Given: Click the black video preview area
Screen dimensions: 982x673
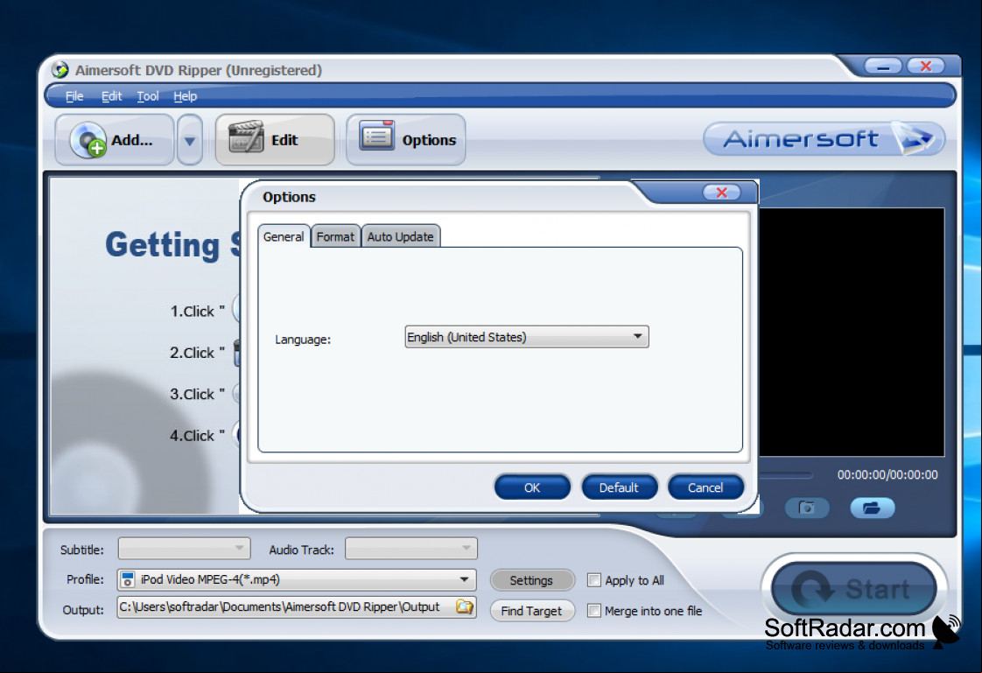Looking at the screenshot, I should 852,333.
